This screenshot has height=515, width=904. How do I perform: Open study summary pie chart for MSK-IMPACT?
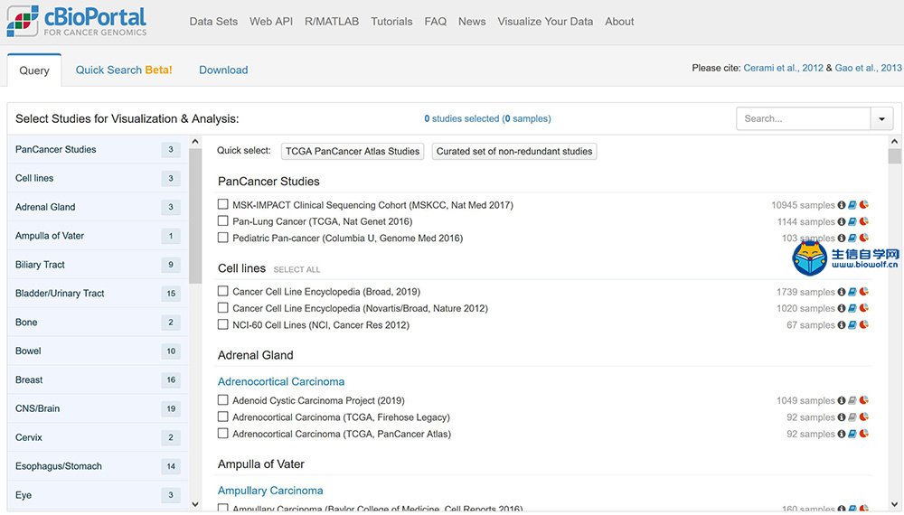pyautogui.click(x=863, y=205)
